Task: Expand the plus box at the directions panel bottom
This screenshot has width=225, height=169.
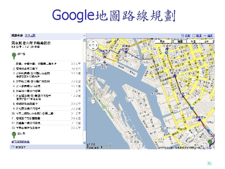Action: (13, 147)
